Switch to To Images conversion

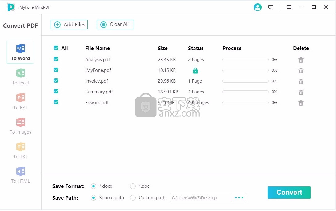pyautogui.click(x=20, y=126)
